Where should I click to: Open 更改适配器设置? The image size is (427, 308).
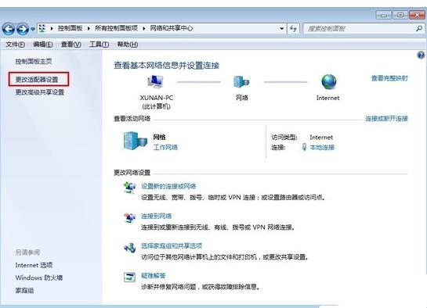(37, 79)
